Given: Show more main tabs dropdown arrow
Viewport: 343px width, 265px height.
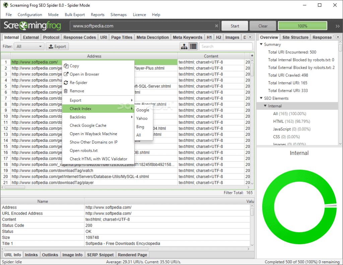Looking at the screenshot, I should coord(250,37).
